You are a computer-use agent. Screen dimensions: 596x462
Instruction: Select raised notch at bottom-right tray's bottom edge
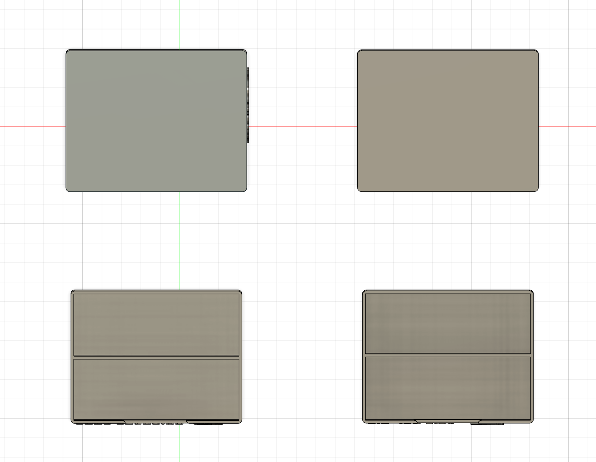coord(448,421)
